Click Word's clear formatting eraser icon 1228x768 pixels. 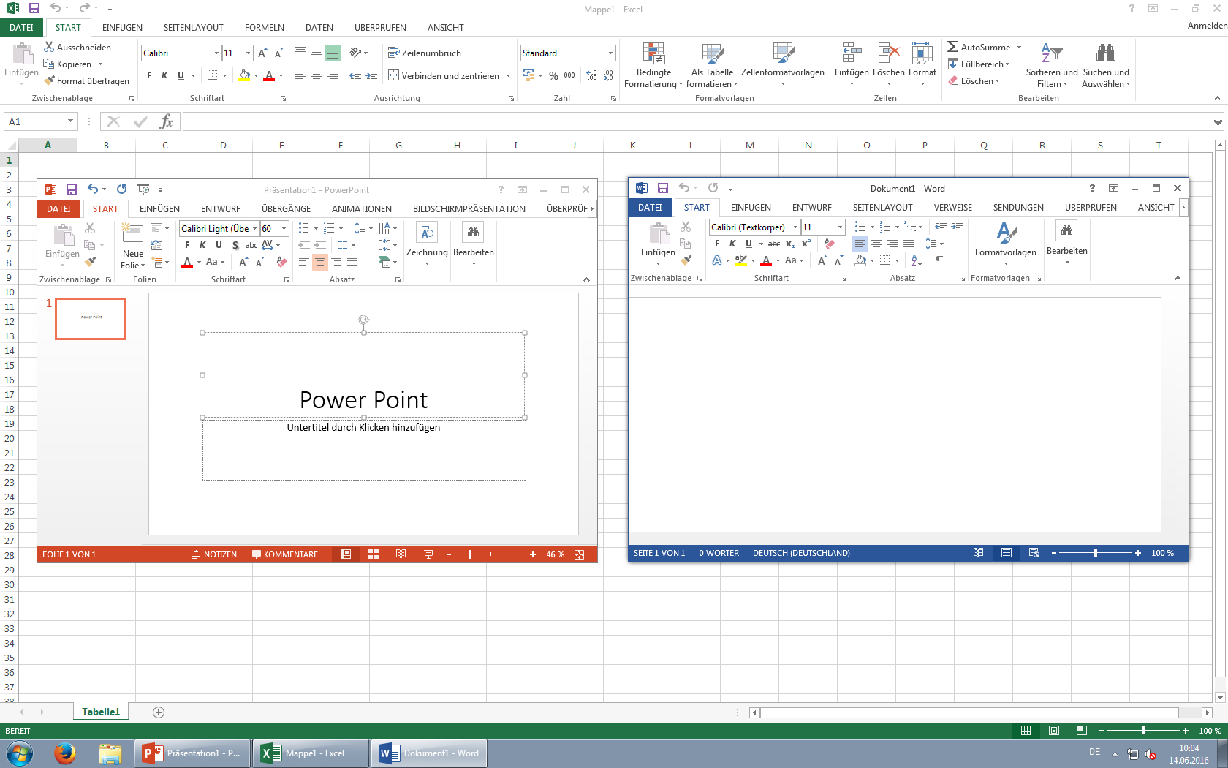[829, 244]
